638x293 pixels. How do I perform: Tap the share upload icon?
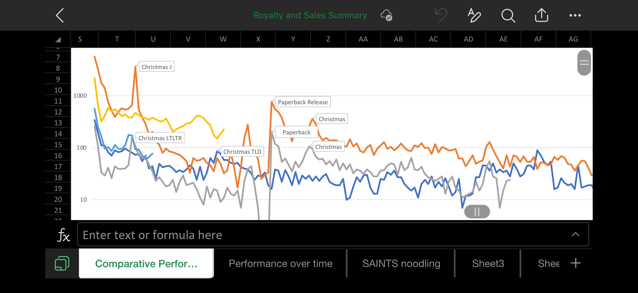coord(541,15)
